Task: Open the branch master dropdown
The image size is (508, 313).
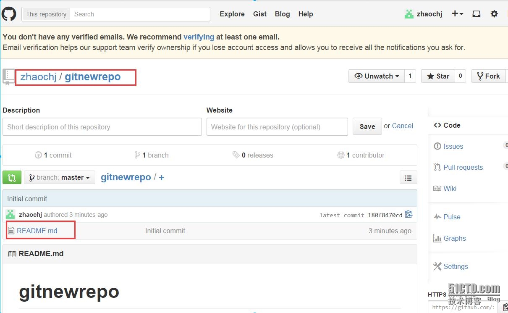Action: (x=60, y=177)
